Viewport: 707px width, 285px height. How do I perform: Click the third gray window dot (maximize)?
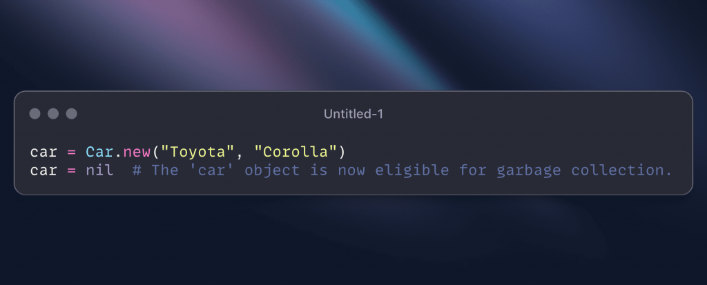click(x=72, y=114)
